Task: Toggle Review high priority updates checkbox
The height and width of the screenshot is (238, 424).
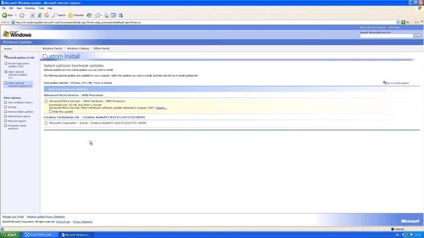Action: point(6,63)
